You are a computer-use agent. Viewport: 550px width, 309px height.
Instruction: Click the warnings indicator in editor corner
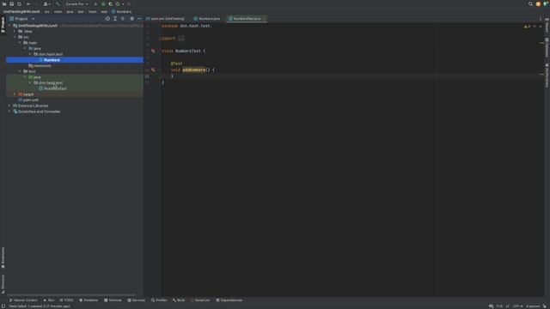(x=527, y=27)
